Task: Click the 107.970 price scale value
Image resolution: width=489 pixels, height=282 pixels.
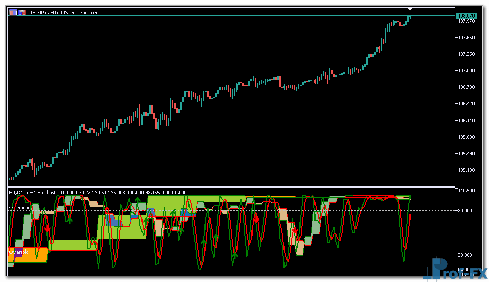Action: (x=466, y=21)
